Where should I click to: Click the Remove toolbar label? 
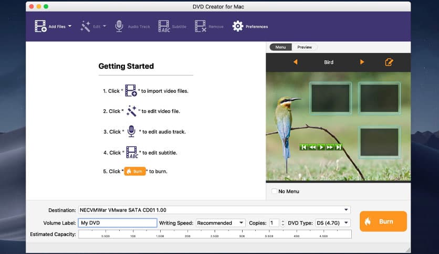coord(216,27)
